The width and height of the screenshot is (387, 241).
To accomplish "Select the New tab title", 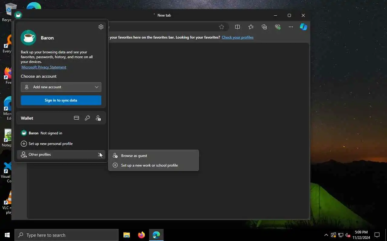I will pos(164,15).
